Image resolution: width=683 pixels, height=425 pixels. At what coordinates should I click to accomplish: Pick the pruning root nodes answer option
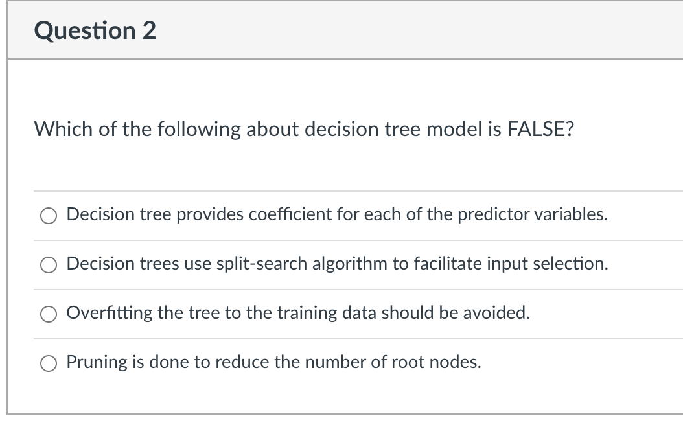(48, 363)
